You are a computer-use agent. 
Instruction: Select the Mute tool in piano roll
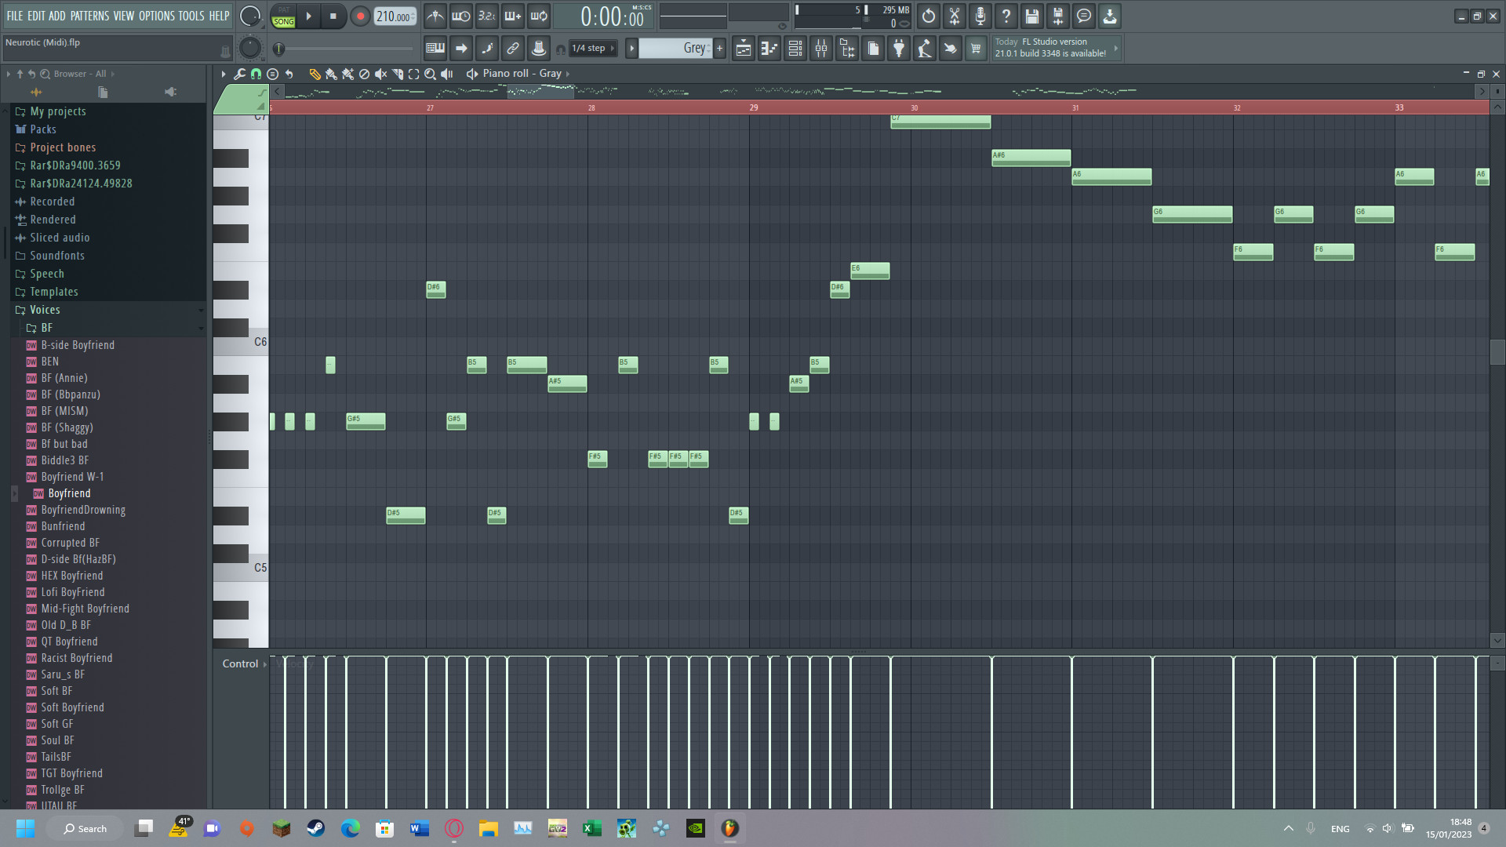[x=380, y=73]
